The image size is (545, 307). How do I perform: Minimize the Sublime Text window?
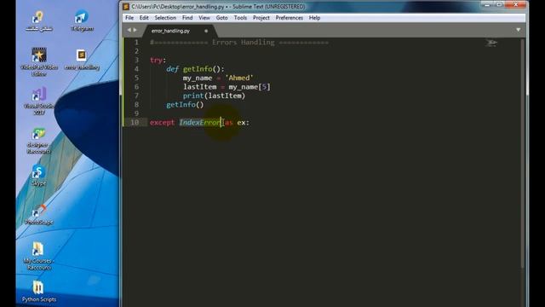click(487, 5)
